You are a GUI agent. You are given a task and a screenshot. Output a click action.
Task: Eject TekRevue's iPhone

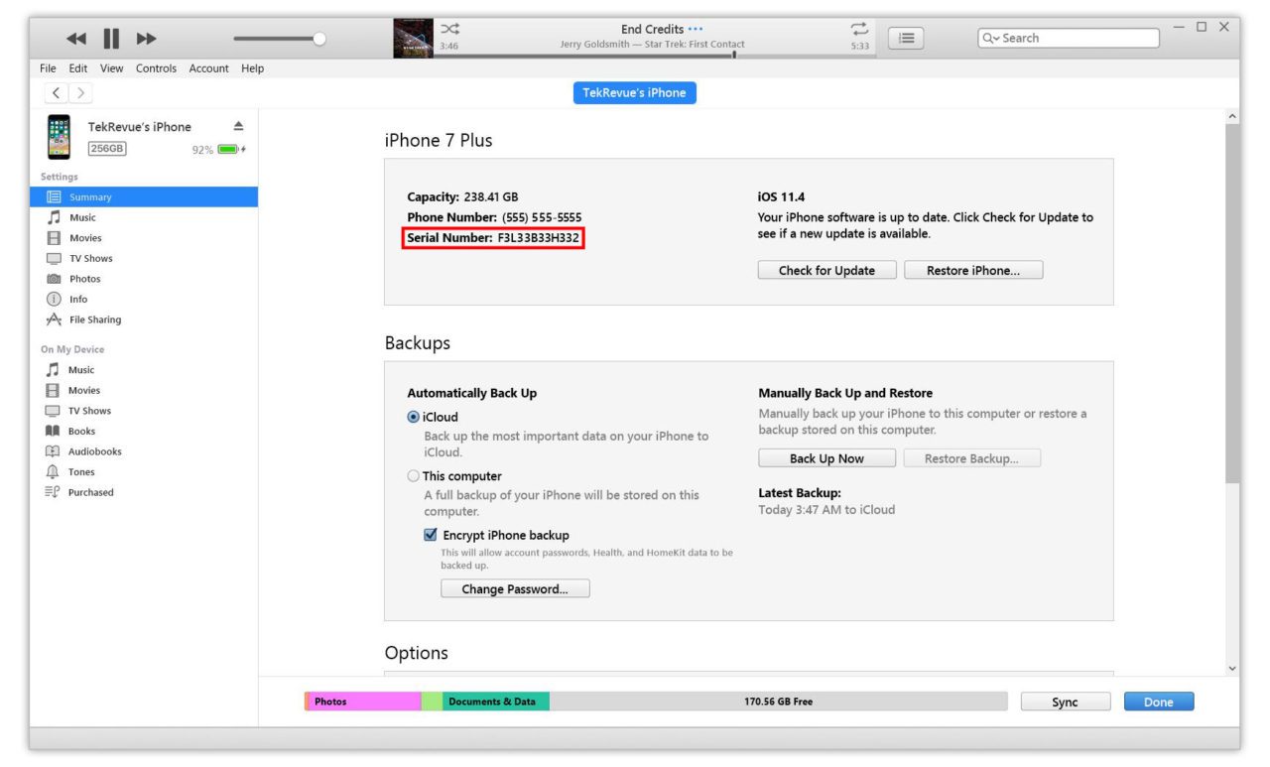pos(238,126)
